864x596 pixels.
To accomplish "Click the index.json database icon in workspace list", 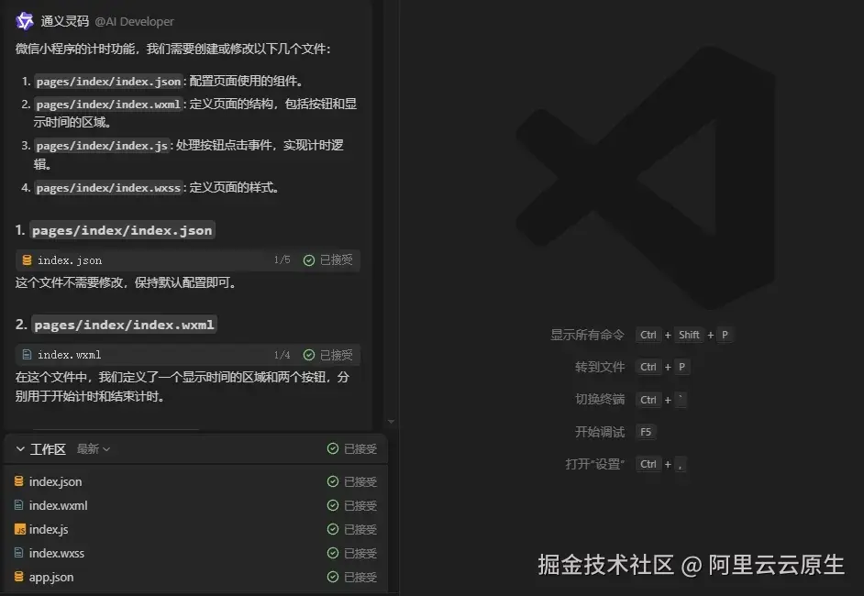I will tap(20, 481).
